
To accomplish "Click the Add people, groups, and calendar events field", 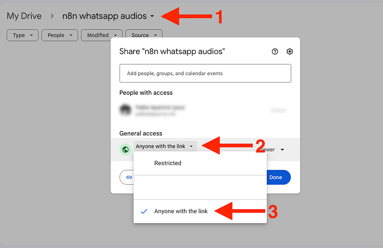I will pos(205,74).
